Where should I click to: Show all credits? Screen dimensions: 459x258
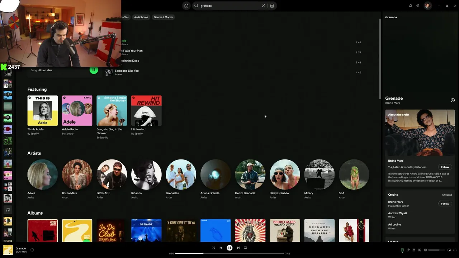click(447, 195)
